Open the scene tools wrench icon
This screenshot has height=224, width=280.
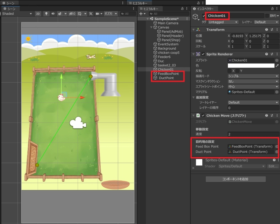click(x=91, y=14)
